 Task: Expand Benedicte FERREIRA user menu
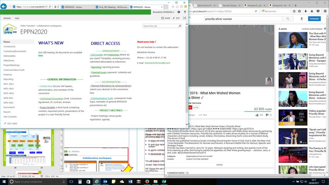click(x=163, y=12)
